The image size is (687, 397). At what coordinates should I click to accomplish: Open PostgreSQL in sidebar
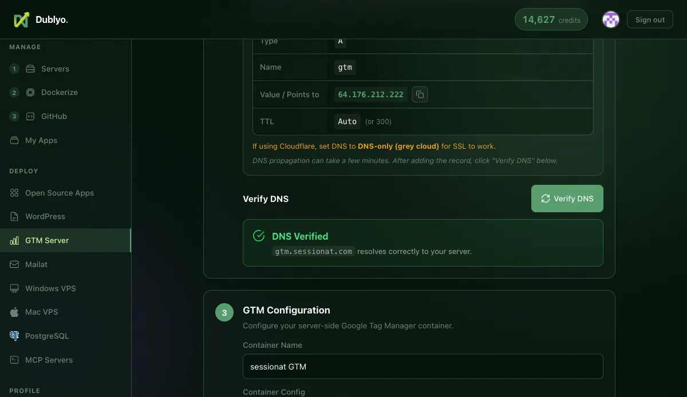[65, 336]
